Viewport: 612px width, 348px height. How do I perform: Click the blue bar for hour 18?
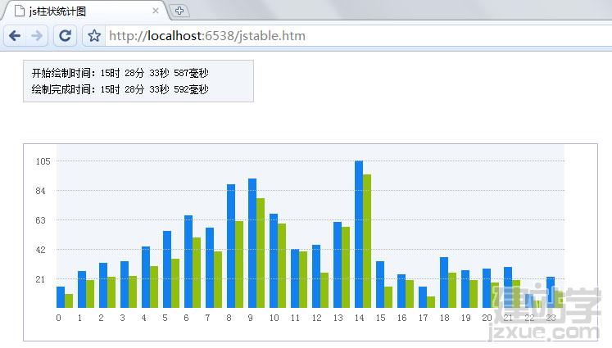[x=444, y=282]
